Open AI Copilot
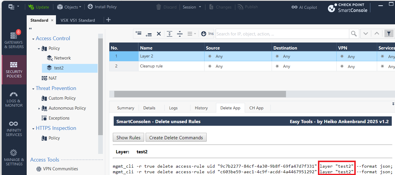 coord(304,7)
